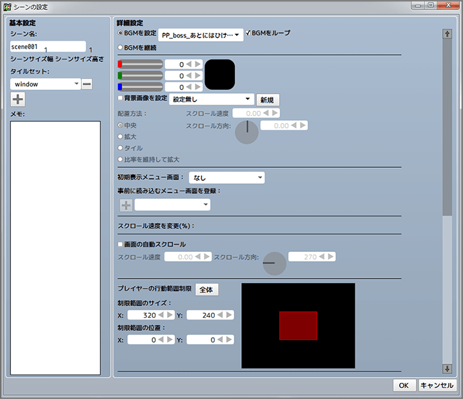Click the シーン名 field containing scene001
Viewport: 463px width, 399px height.
pos(48,46)
